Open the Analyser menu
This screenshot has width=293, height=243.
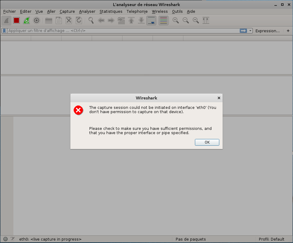click(87, 12)
